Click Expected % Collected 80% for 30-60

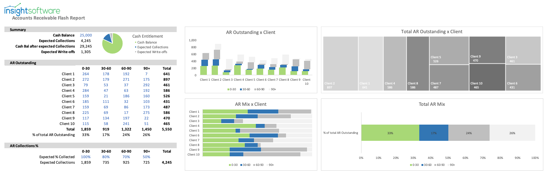[106, 157]
